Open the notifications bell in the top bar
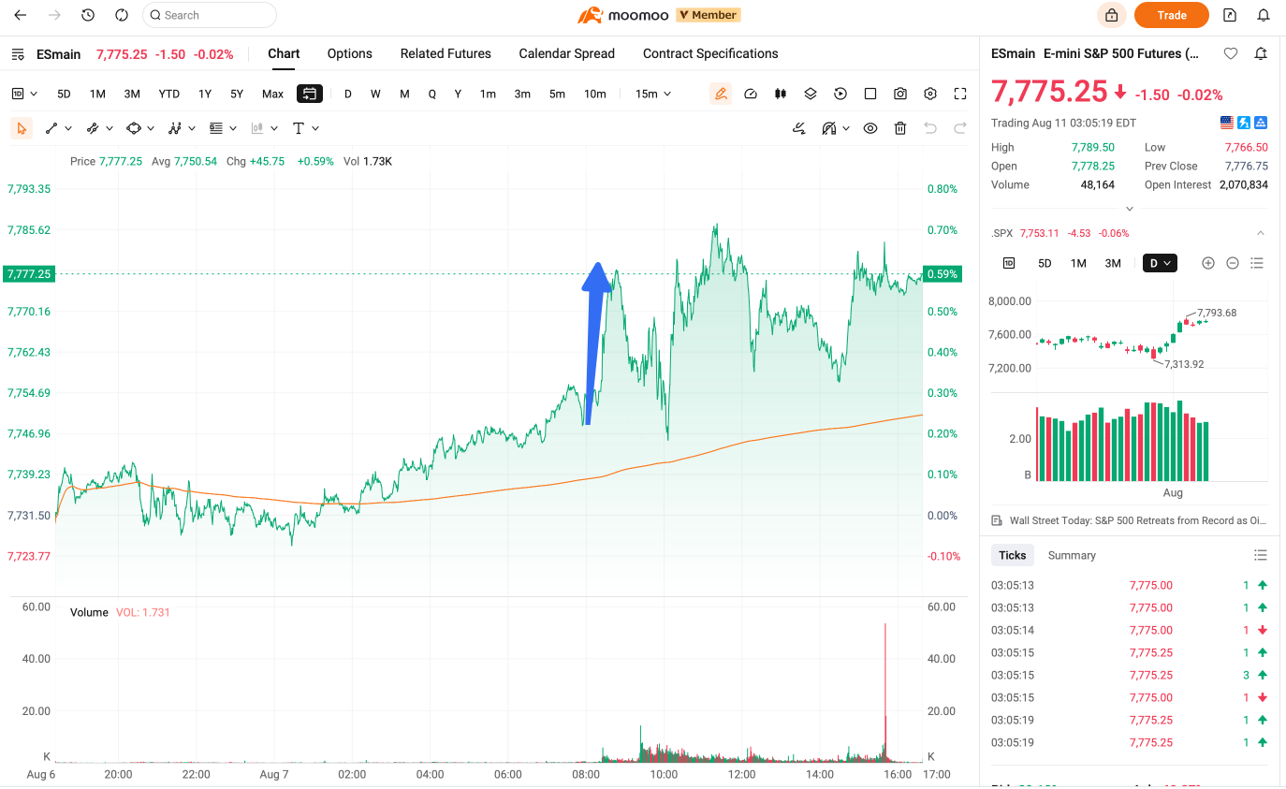 pos(1264,15)
